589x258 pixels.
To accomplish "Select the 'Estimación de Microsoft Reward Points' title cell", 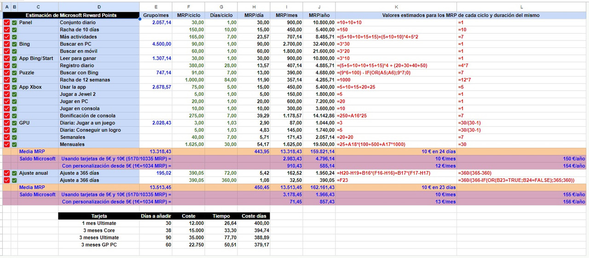I will click(x=71, y=15).
